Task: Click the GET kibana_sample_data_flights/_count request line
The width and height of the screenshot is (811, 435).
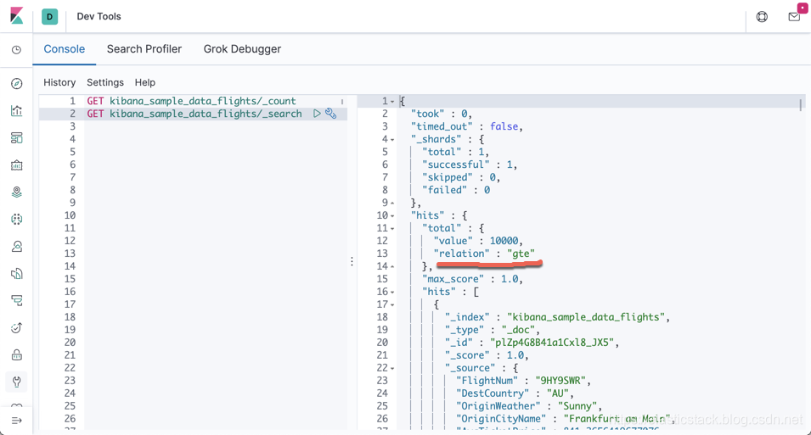Action: pos(191,101)
